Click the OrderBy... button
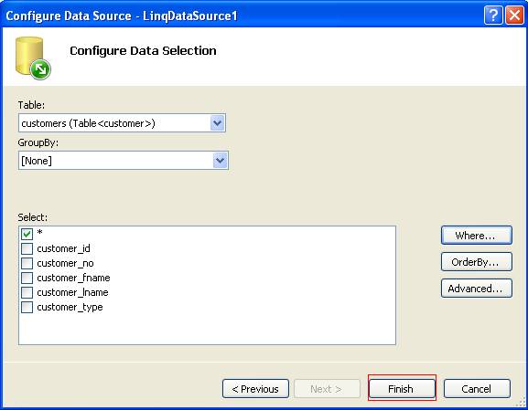The width and height of the screenshot is (528, 410). [477, 262]
